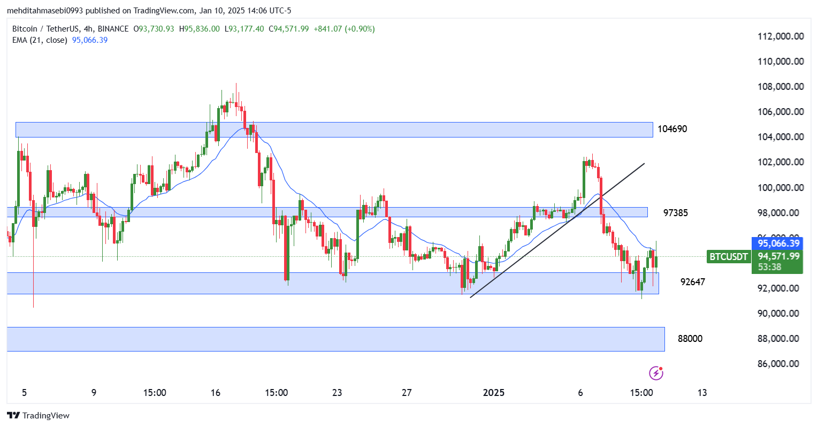Click the 9 date label on time axis

coord(94,393)
